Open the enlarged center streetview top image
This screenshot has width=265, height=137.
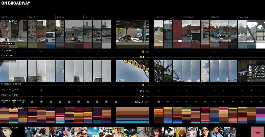(132, 71)
